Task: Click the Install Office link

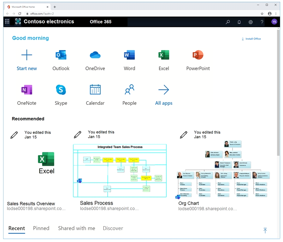Action: coord(251,39)
